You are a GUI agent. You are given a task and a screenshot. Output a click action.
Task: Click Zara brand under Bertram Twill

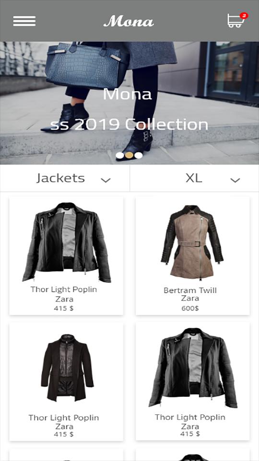point(190,298)
